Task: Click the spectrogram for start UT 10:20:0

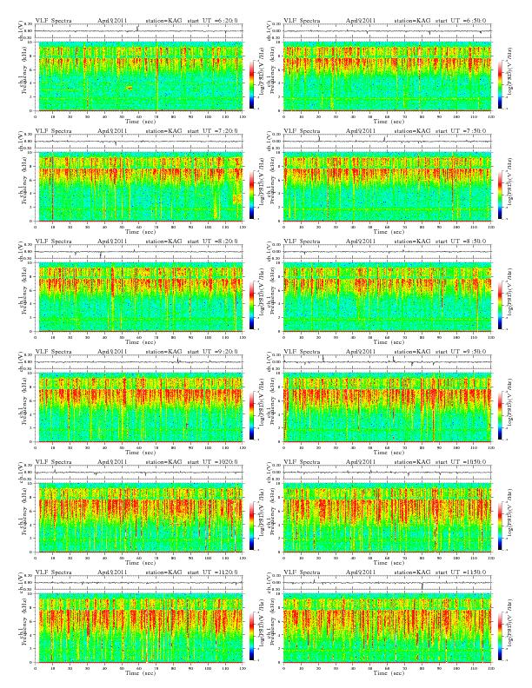Action: pyautogui.click(x=139, y=518)
